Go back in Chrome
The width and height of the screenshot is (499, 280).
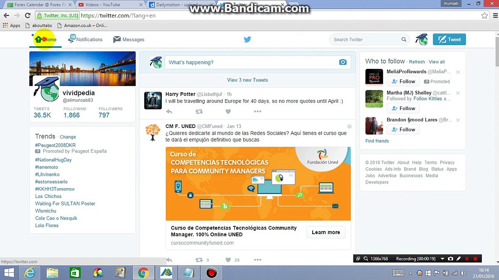click(6, 16)
